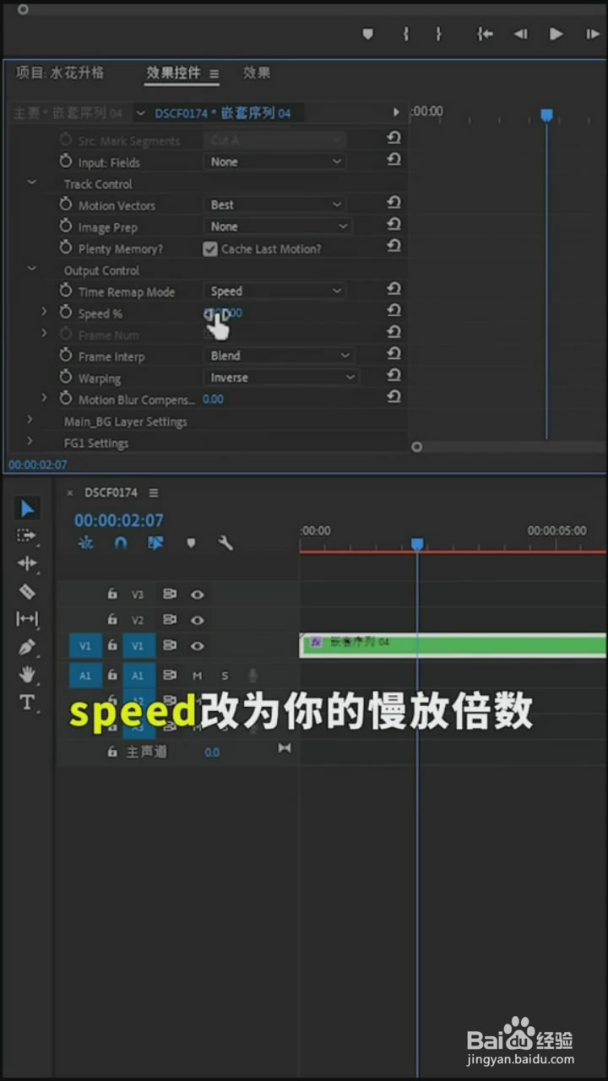Solo audio track A1
This screenshot has width=608, height=1081.
[x=225, y=676]
